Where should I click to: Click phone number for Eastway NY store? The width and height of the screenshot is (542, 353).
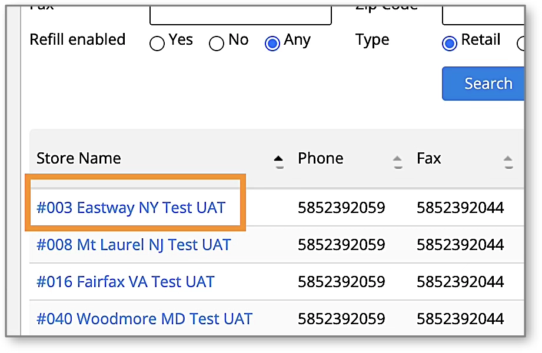tap(341, 208)
